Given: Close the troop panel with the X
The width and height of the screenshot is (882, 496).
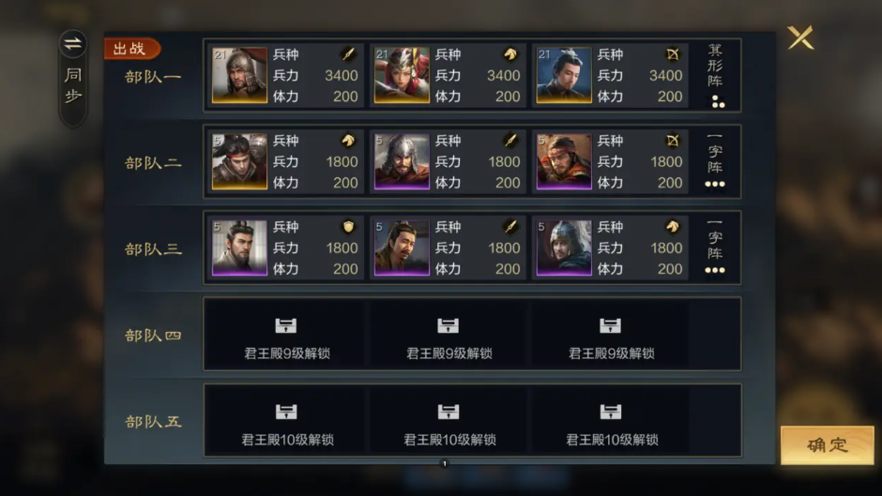Looking at the screenshot, I should pos(800,38).
